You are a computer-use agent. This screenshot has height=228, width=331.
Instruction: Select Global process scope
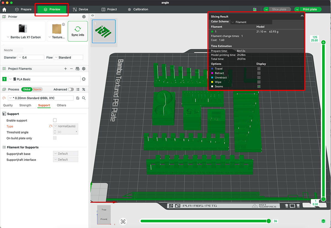pyautogui.click(x=27, y=90)
